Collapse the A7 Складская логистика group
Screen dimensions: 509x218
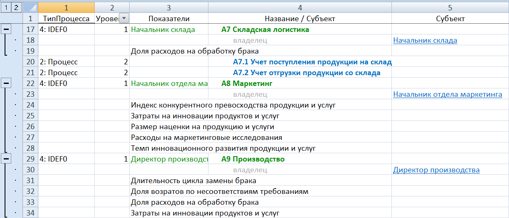coord(6,29)
